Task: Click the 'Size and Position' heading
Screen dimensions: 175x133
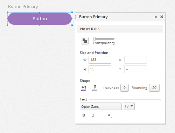Action: (94, 53)
